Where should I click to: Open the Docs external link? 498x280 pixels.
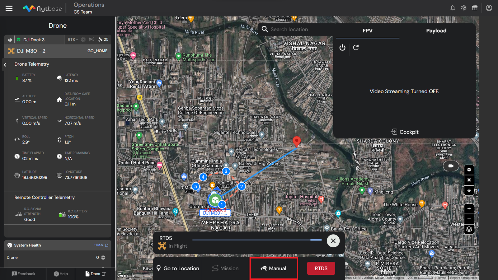(95, 274)
